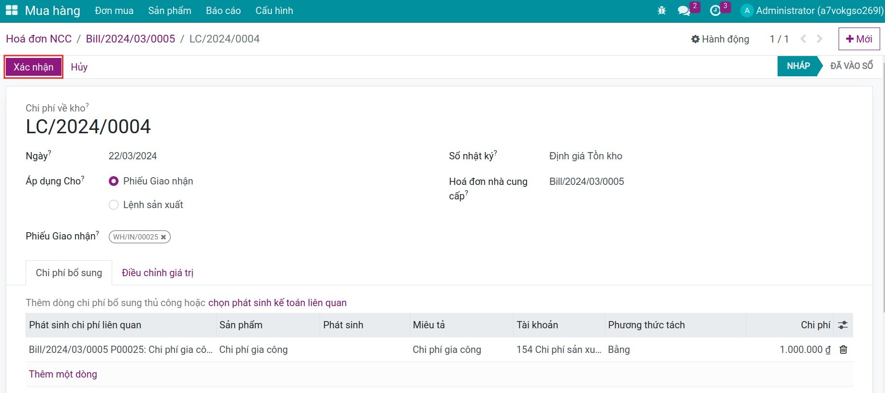Screen dimensions: 885x393
Task: Create a new record with Mới
Action: tap(859, 39)
